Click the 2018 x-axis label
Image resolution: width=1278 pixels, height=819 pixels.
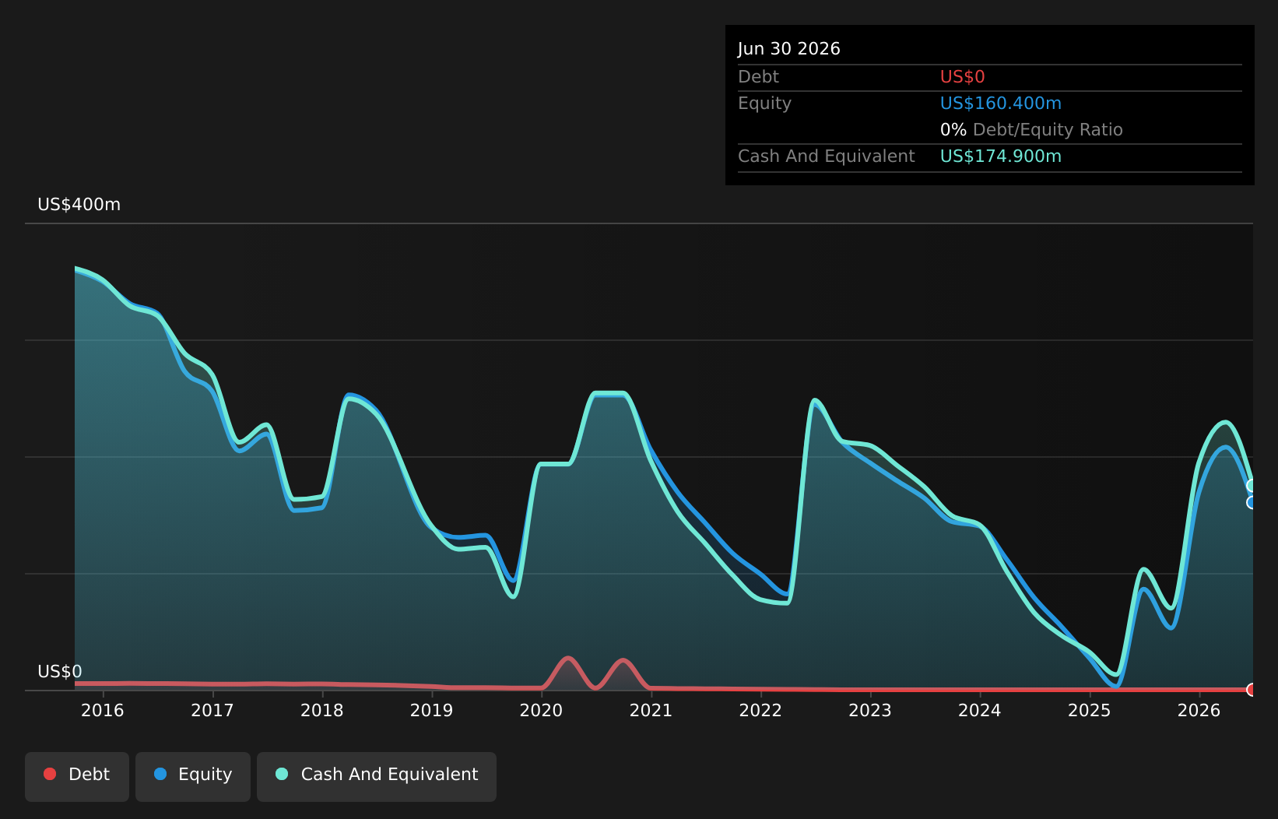coord(322,710)
